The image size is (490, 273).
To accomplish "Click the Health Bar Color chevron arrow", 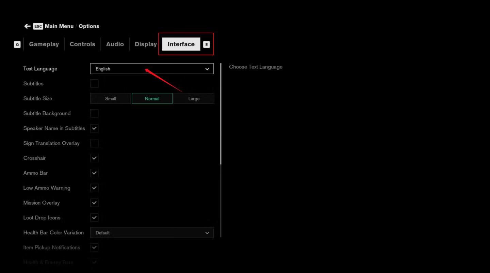I will point(207,233).
